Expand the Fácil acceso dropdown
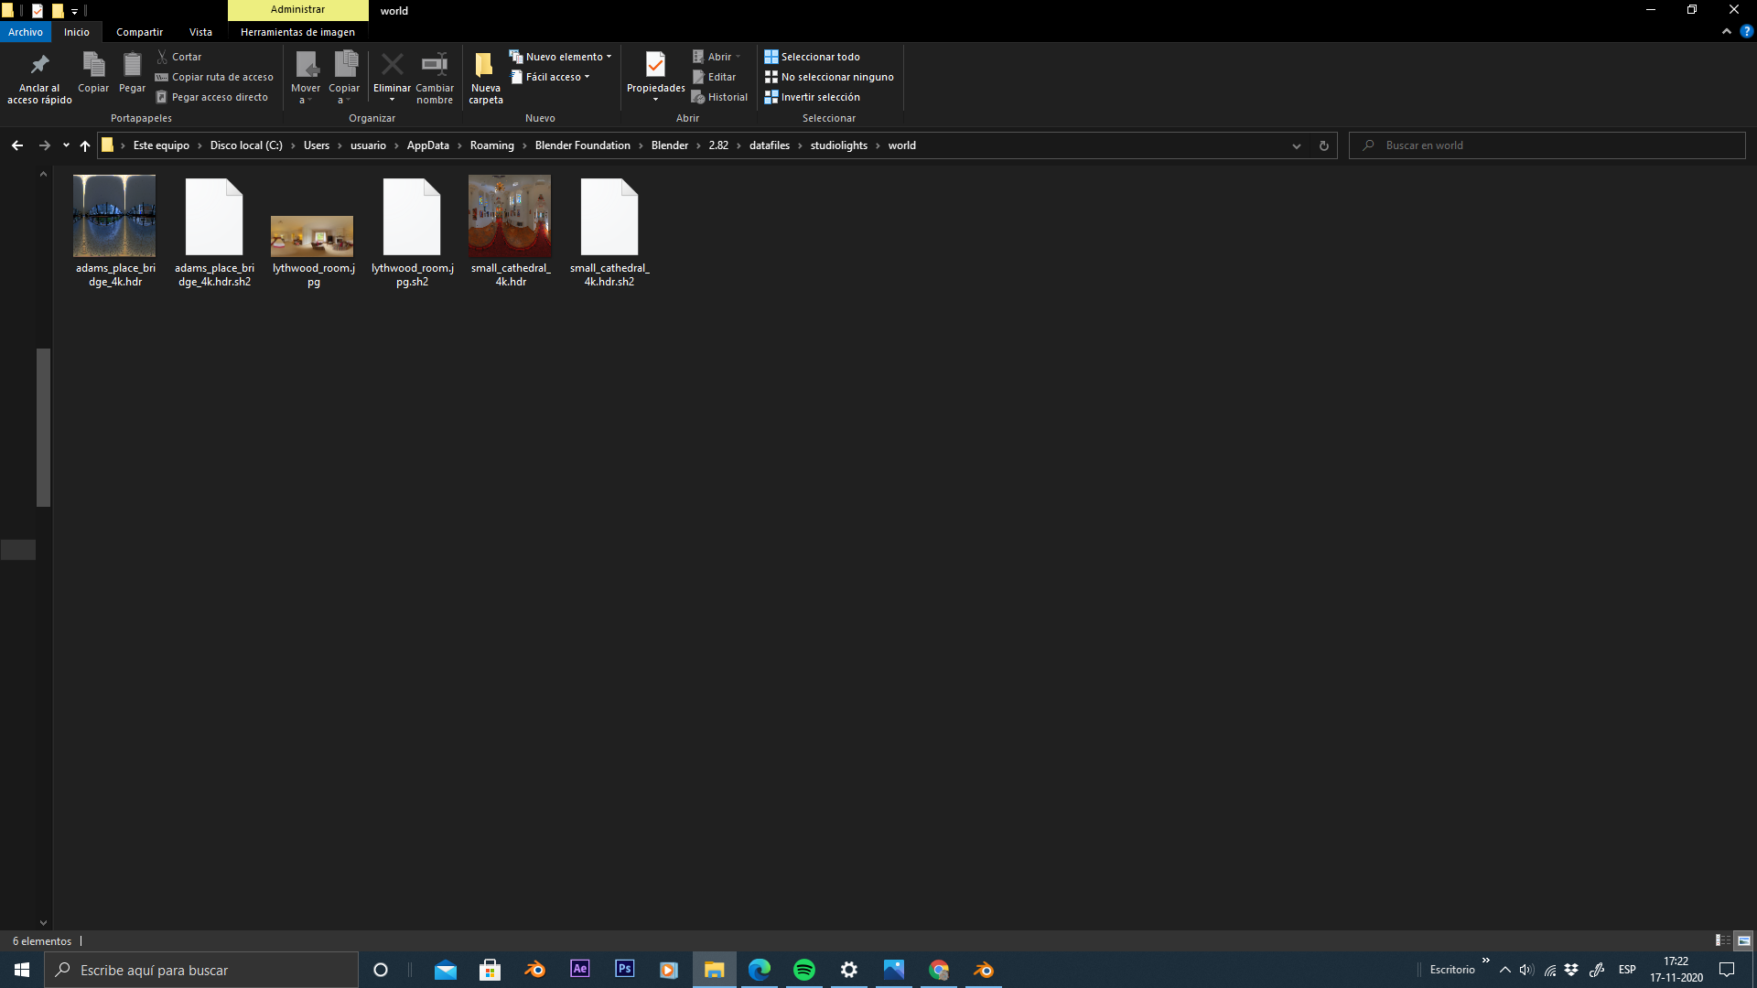 tap(552, 77)
